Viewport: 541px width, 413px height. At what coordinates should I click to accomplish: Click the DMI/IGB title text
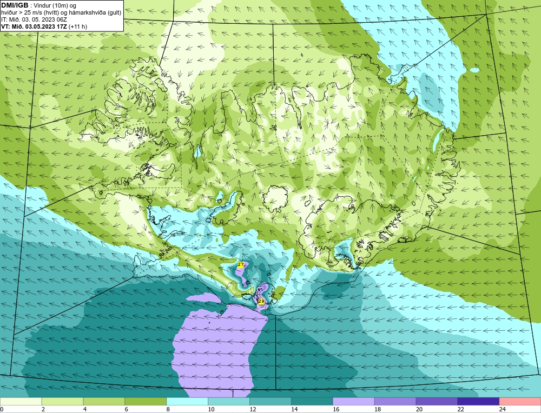click(x=15, y=5)
